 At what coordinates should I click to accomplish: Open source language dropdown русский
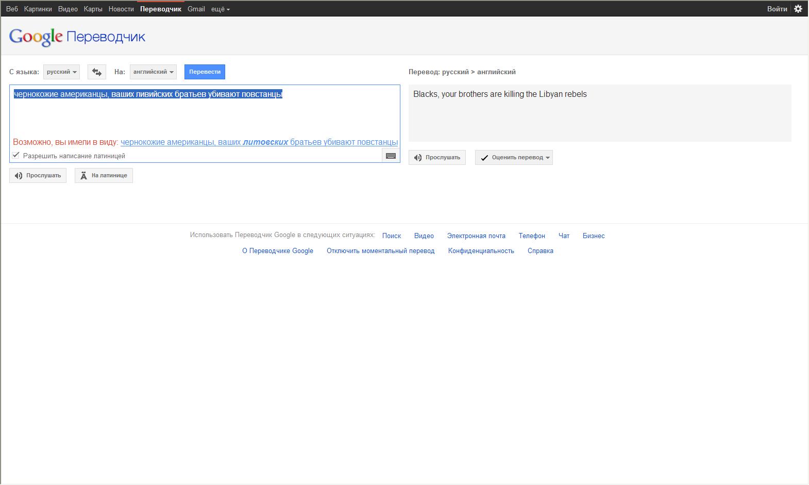pos(61,72)
